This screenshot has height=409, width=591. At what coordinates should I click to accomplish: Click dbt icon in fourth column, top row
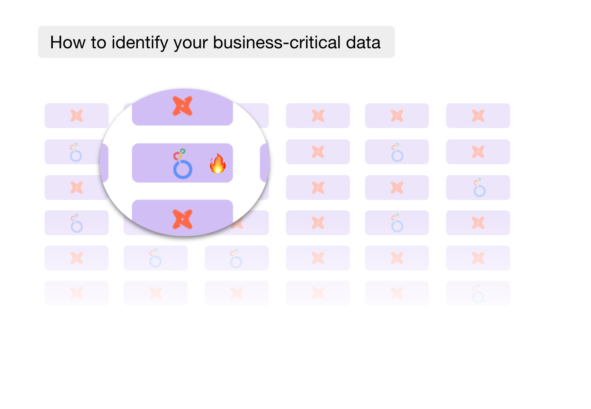pos(318,116)
